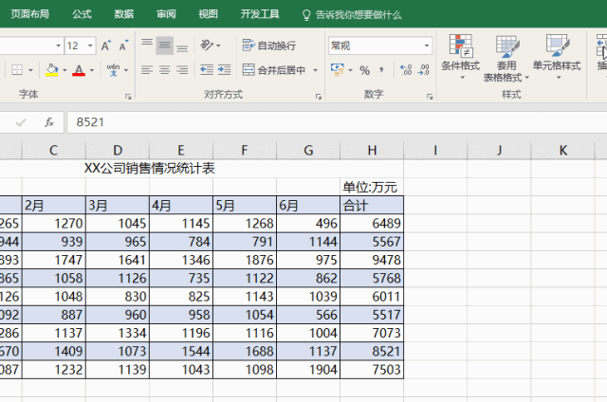Apply the red font color swatch
The height and width of the screenshot is (402, 607).
click(78, 70)
